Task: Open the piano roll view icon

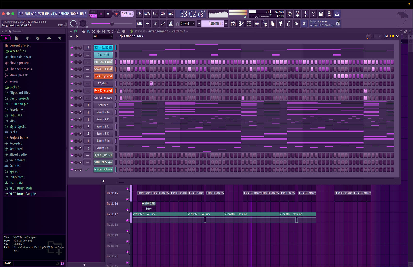Action: pos(241,24)
